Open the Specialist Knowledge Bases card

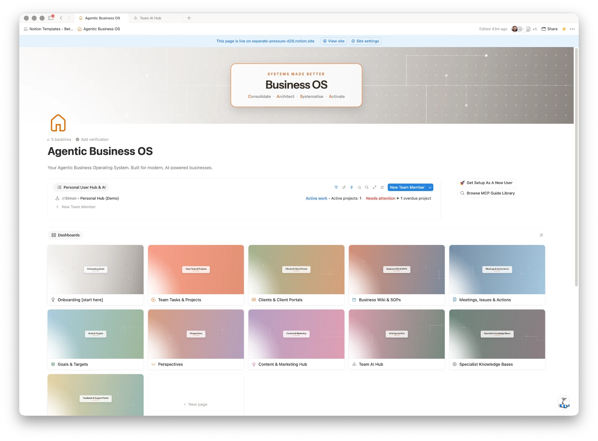click(497, 339)
